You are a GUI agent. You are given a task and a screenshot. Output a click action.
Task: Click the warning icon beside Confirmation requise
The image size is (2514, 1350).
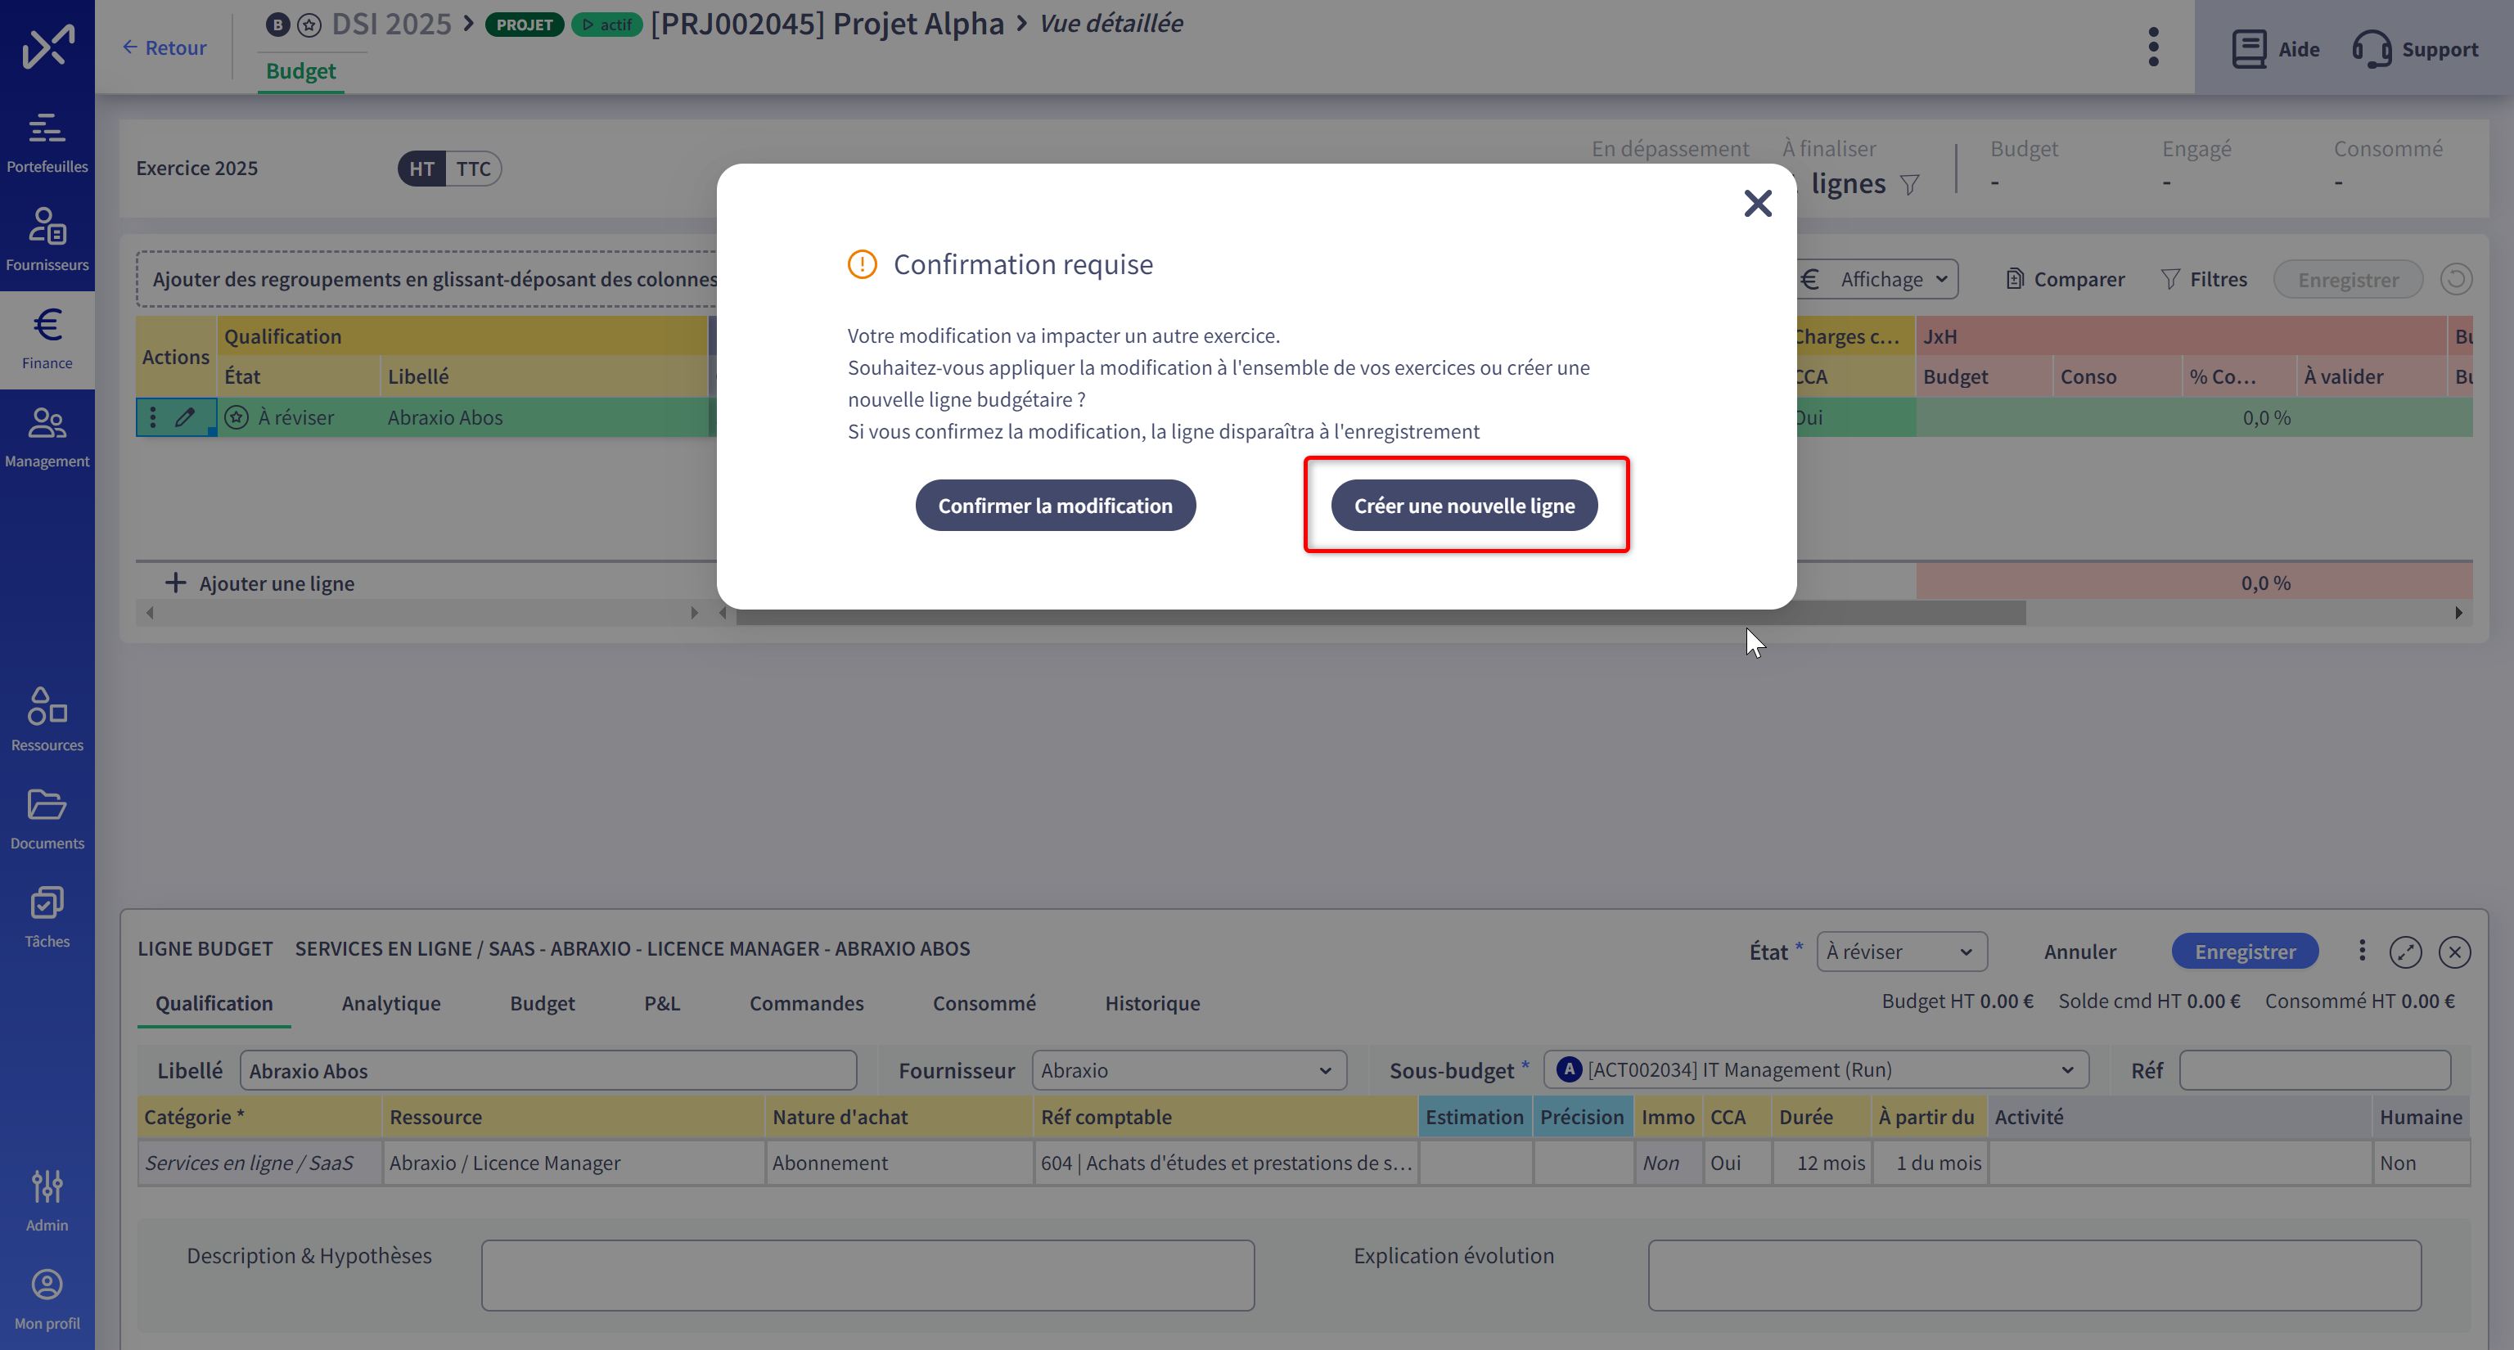(x=862, y=264)
